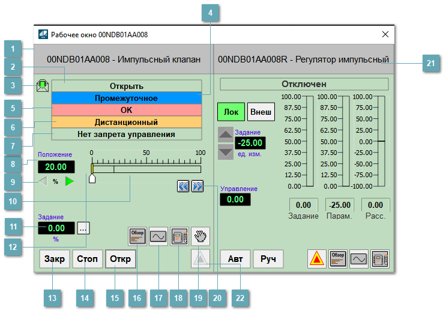
Task: Click the hand manual-control icon
Action: (200, 236)
